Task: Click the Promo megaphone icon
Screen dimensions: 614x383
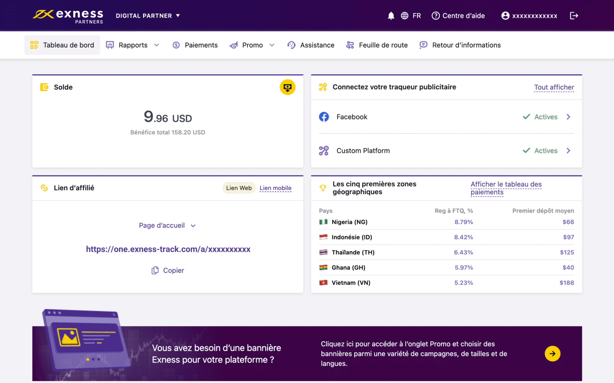Action: [234, 45]
